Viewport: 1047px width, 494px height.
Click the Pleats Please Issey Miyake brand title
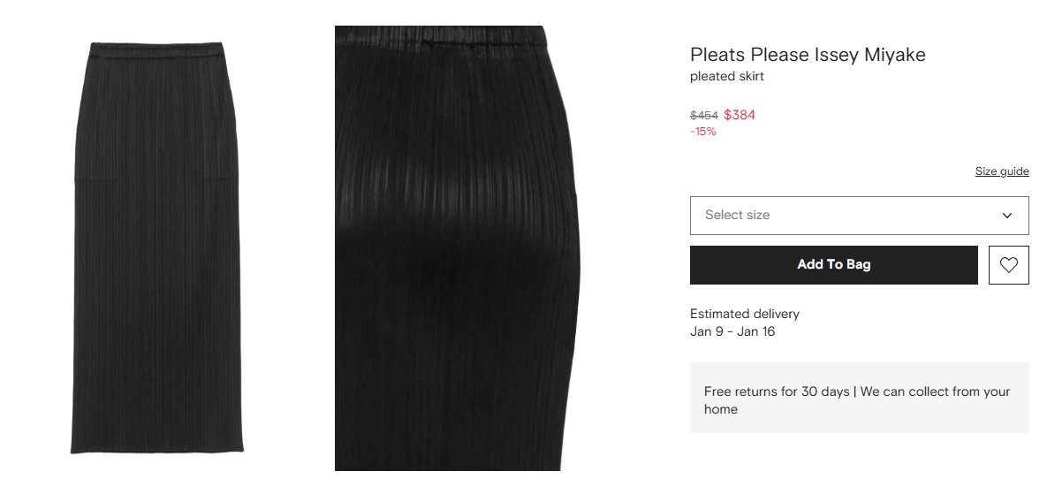click(x=808, y=55)
